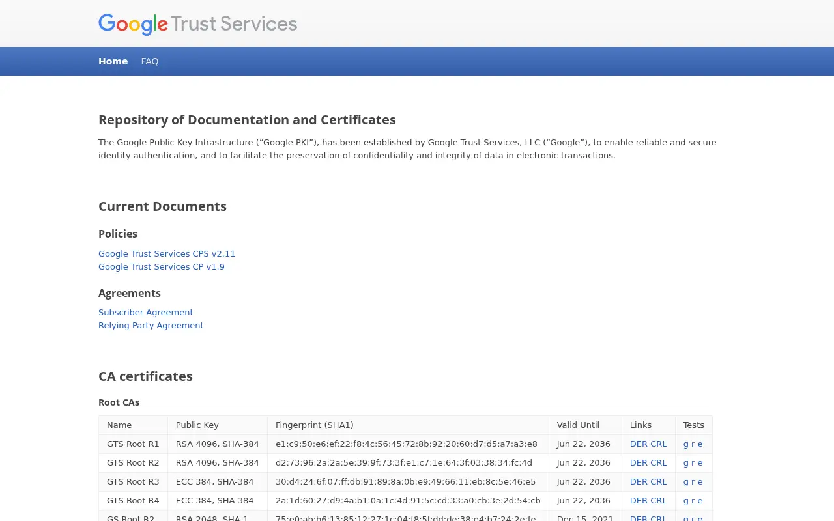Open the 'g' test for GTS Root R1

686,444
